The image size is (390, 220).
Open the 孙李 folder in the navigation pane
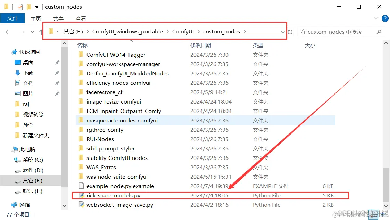point(28,125)
